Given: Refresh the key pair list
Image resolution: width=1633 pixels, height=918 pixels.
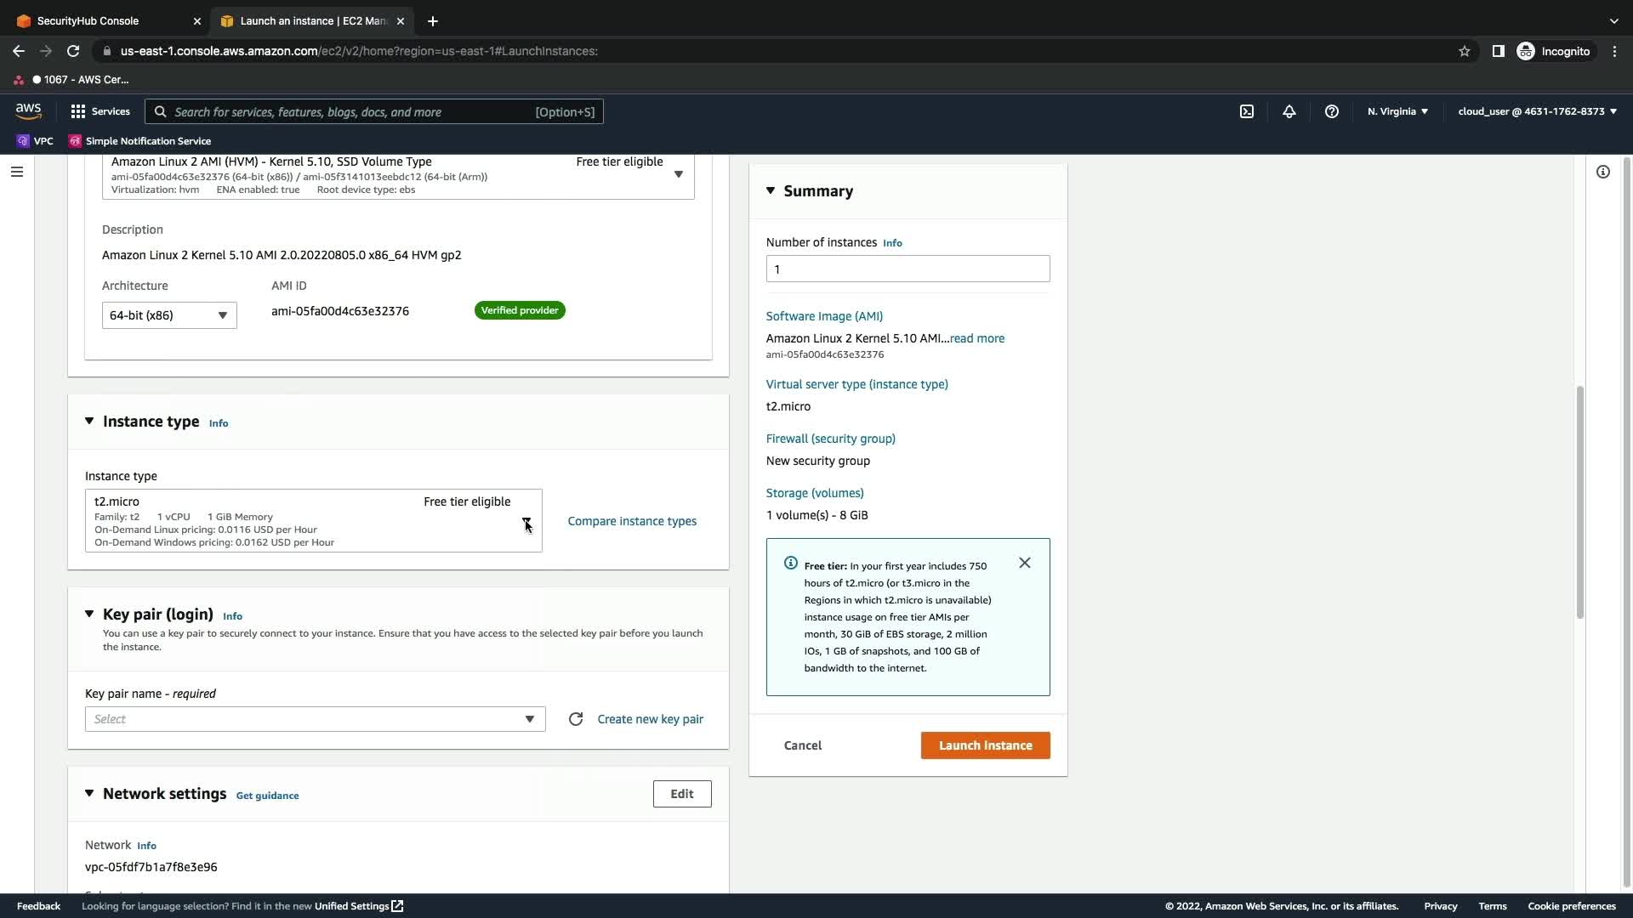Looking at the screenshot, I should click(576, 719).
